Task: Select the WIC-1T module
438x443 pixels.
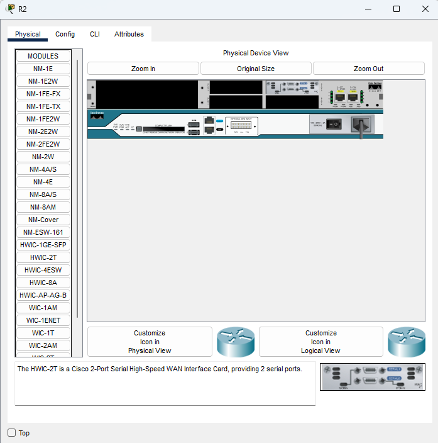Action: click(43, 333)
